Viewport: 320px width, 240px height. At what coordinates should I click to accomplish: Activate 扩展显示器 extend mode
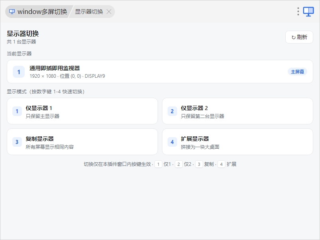[x=237, y=142]
